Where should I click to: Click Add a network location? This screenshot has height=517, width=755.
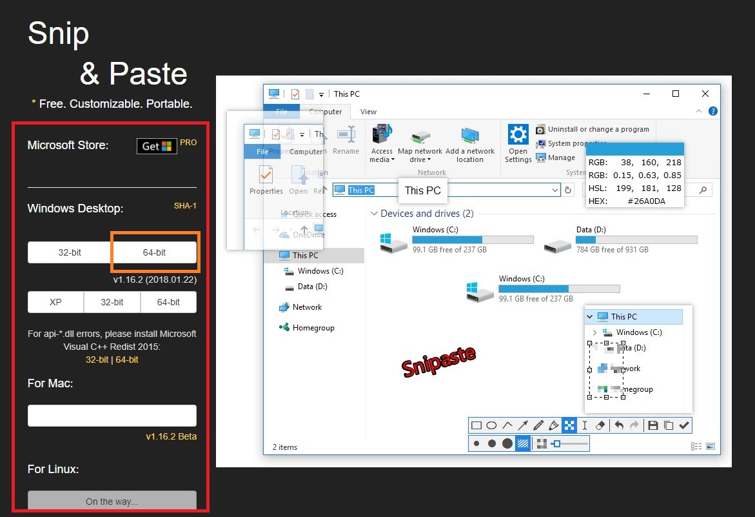click(470, 145)
